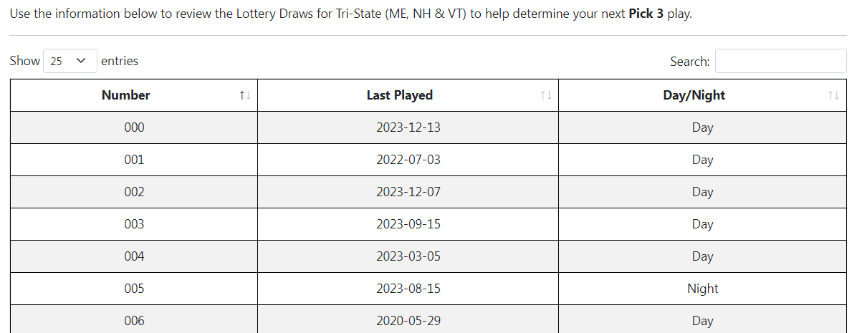Focus the Search input field
Viewport: 857px width, 333px height.
coord(780,61)
